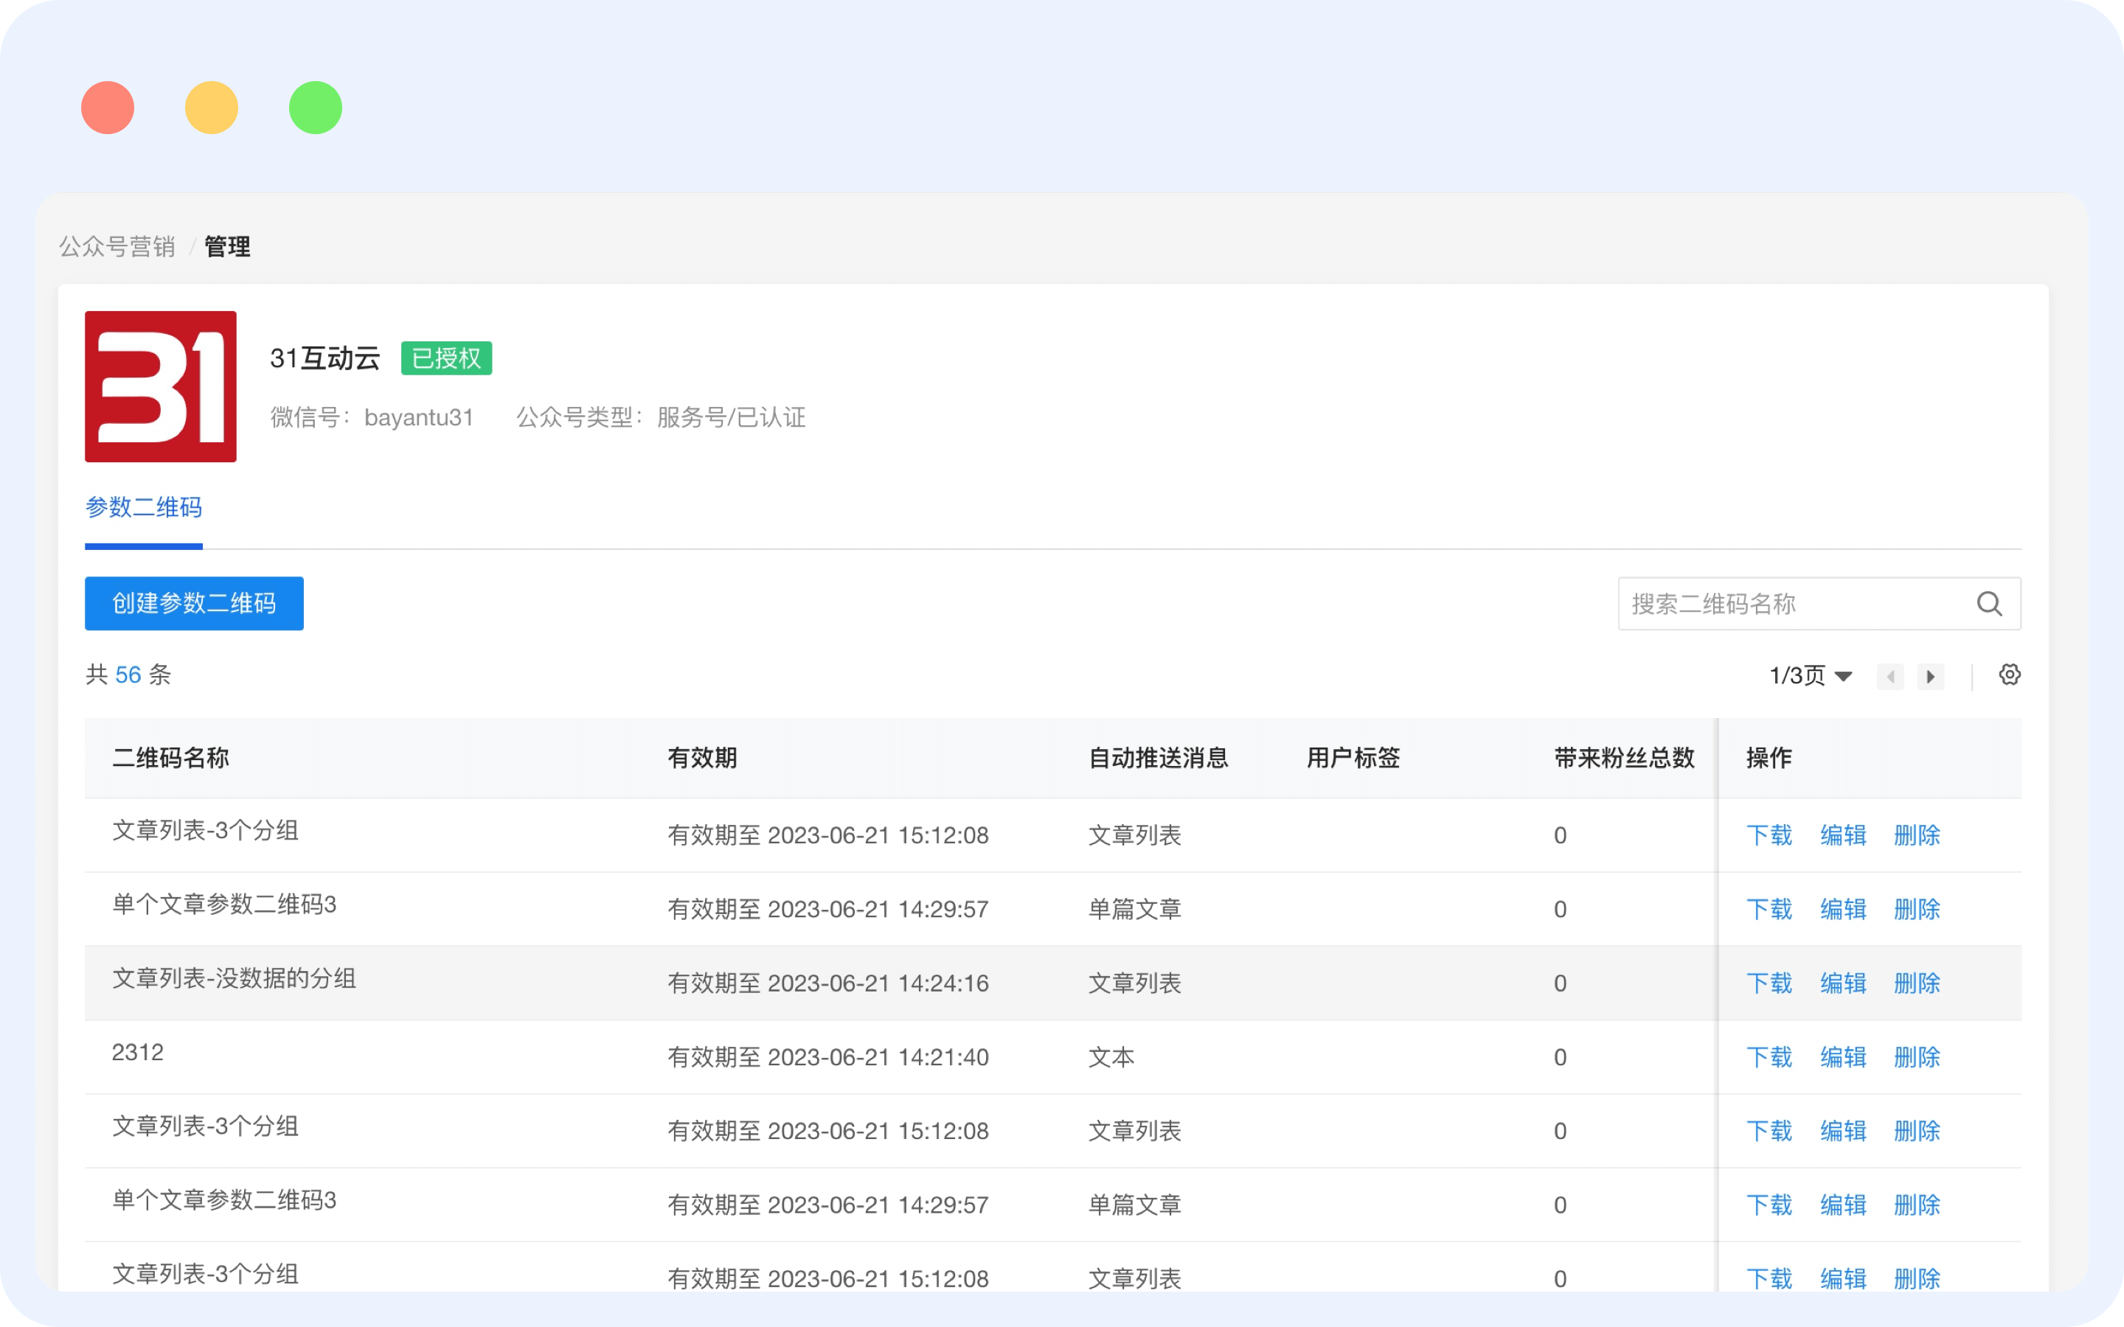Screen dimensions: 2124x1327
Task: Expand the 1/3页 page dropdown
Action: point(1811,676)
